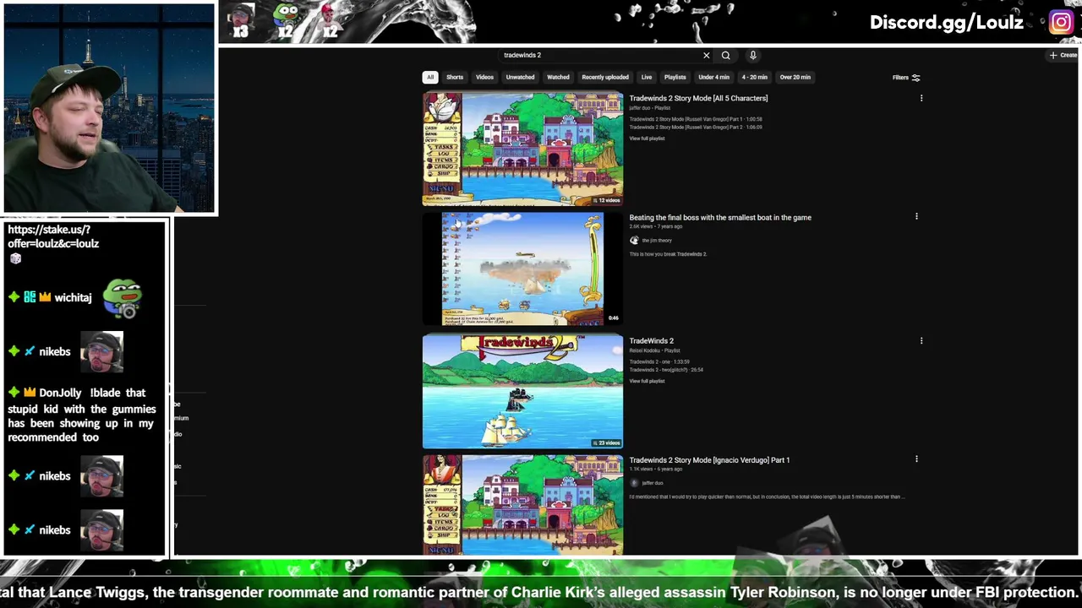1082x608 pixels.
Task: Select the Recently uploaded chip
Action: point(605,78)
